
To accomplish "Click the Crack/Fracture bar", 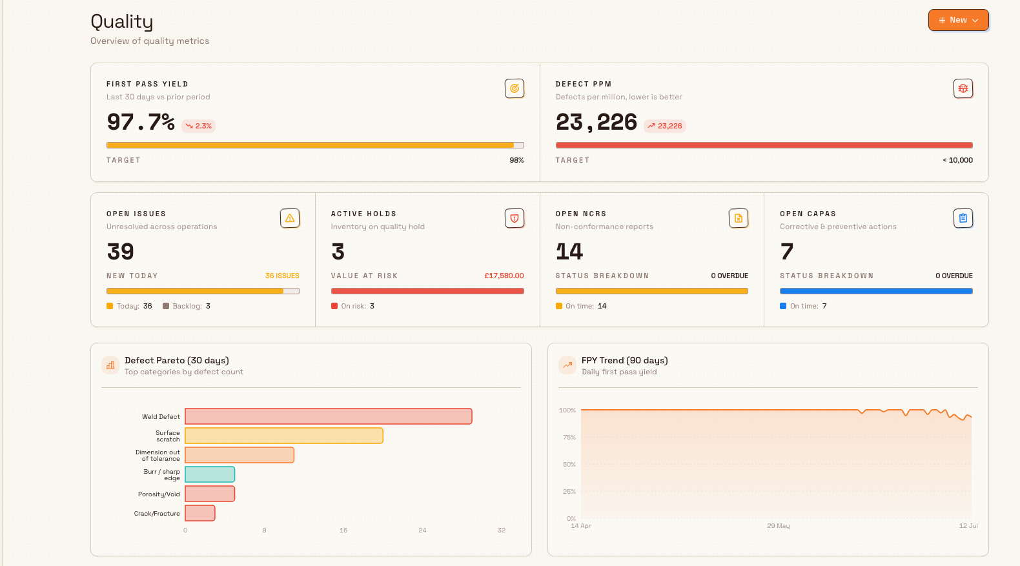I will coord(200,513).
